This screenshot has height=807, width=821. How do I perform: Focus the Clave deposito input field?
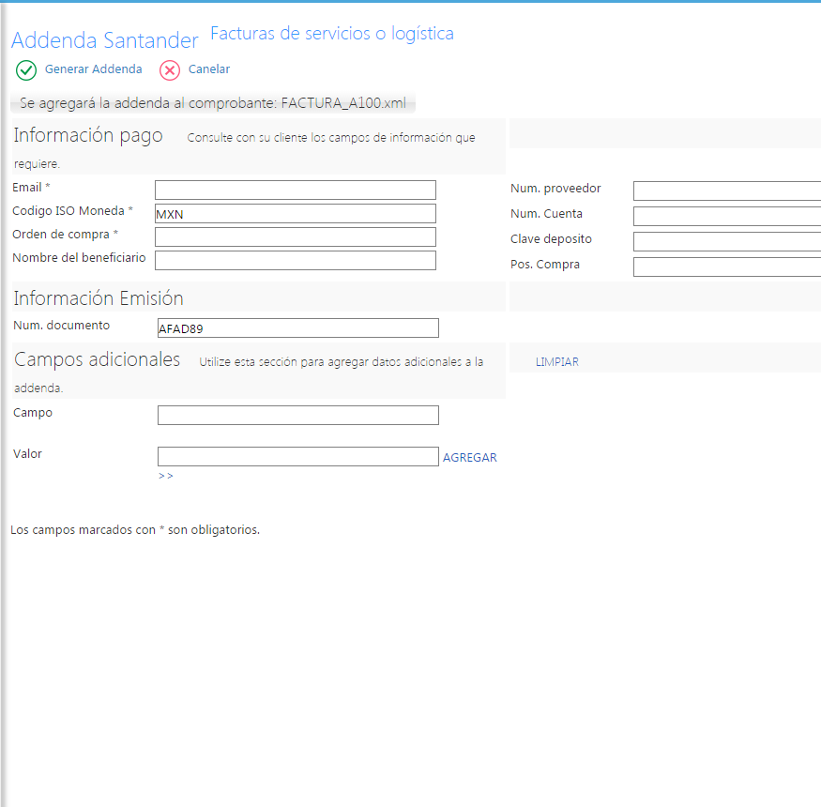[x=727, y=242]
